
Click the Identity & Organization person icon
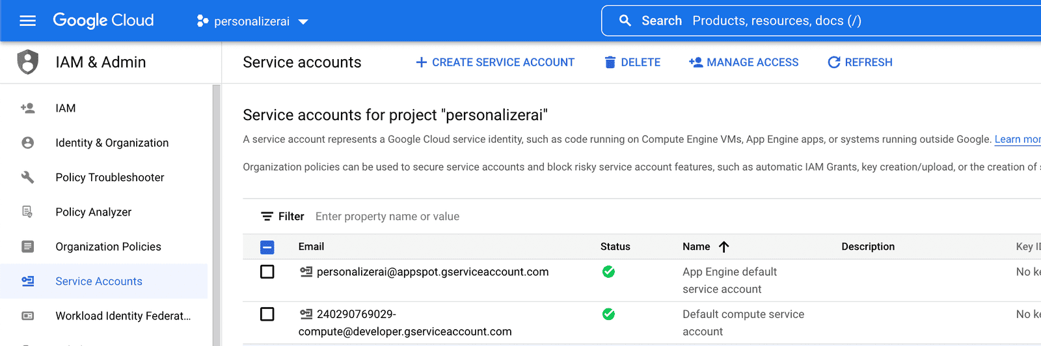(27, 143)
